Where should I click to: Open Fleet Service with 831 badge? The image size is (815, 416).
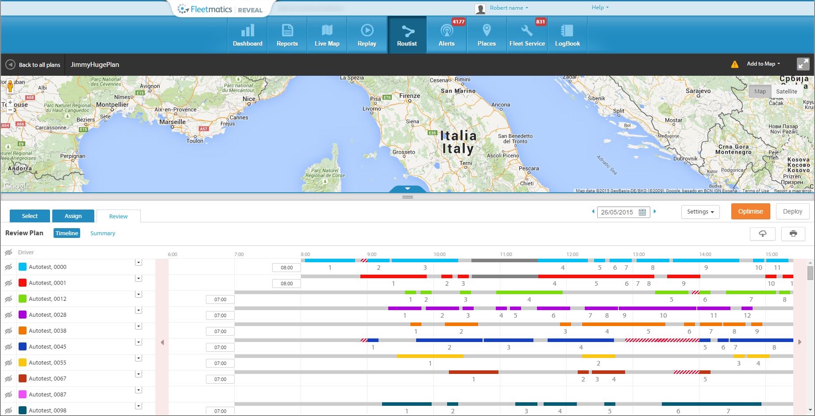(527, 35)
